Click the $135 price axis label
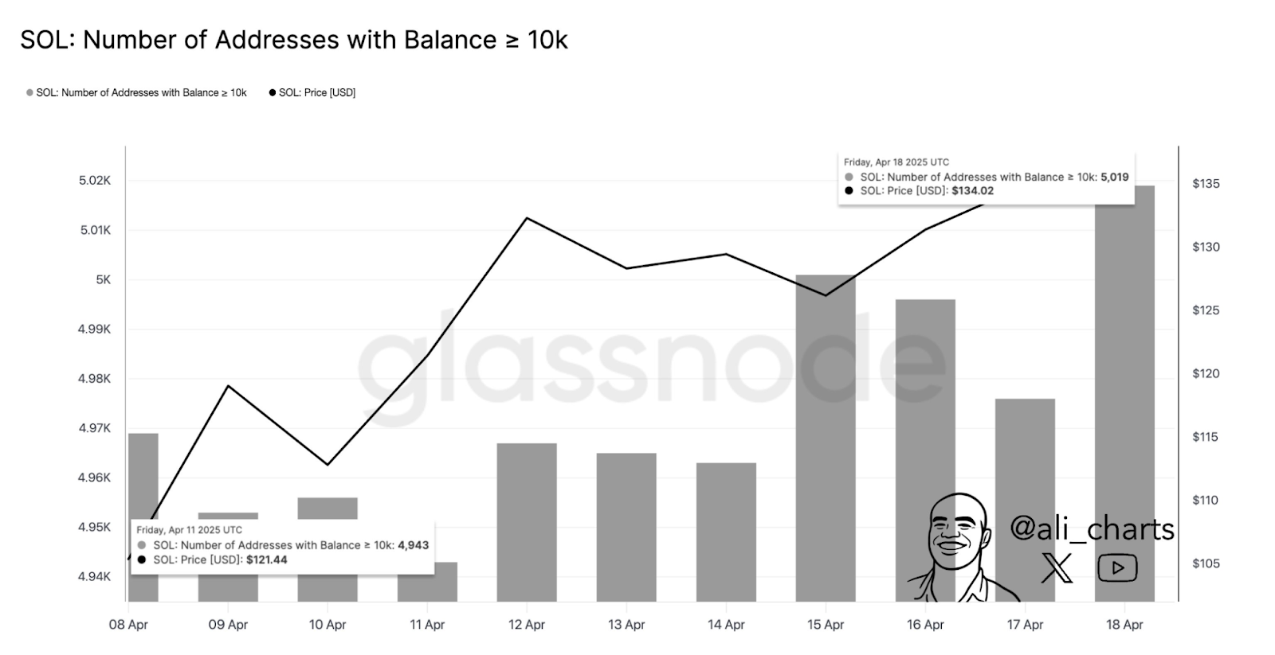 coord(1206,184)
